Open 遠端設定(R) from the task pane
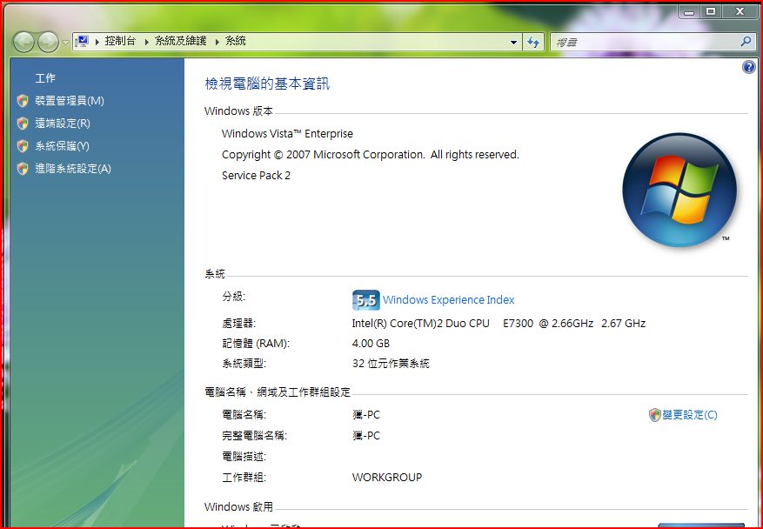The width and height of the screenshot is (763, 529). 62,124
